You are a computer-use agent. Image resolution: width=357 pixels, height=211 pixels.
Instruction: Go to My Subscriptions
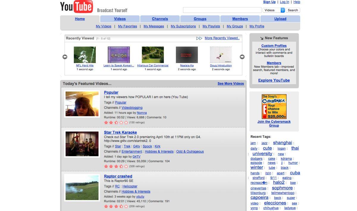[183, 26]
